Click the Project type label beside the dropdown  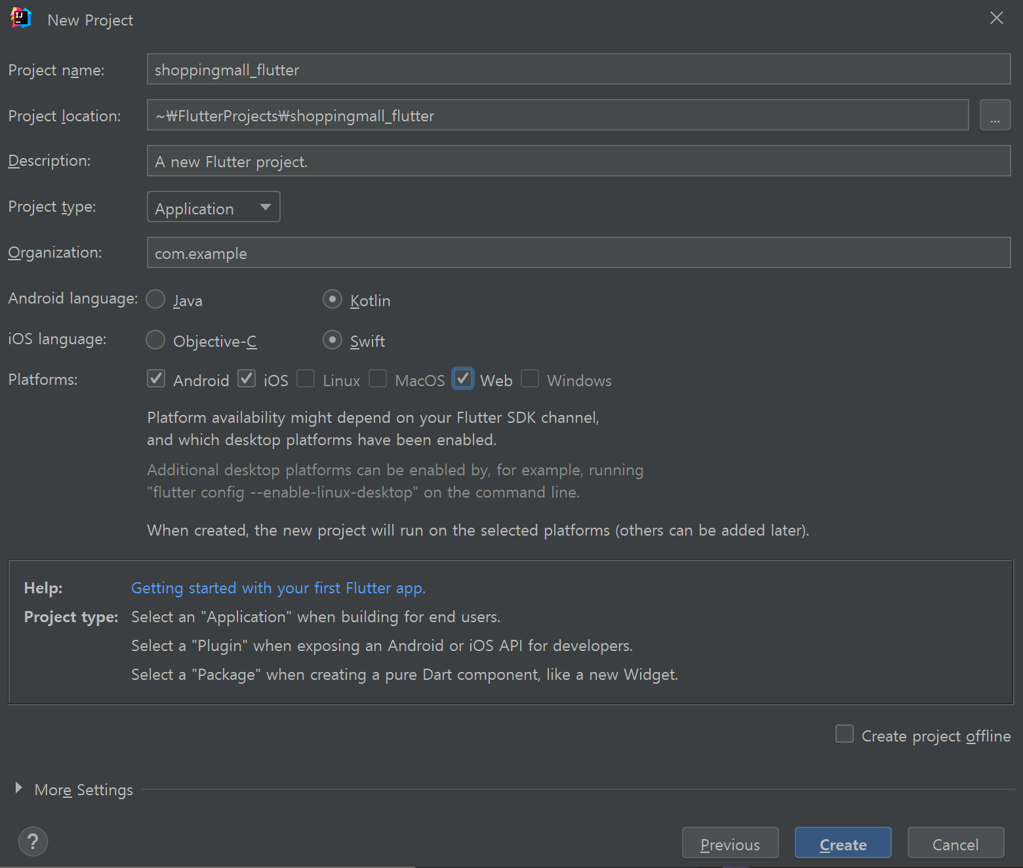tap(52, 207)
